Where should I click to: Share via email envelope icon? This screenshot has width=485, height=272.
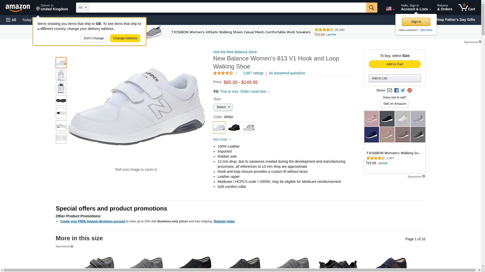tap(390, 90)
